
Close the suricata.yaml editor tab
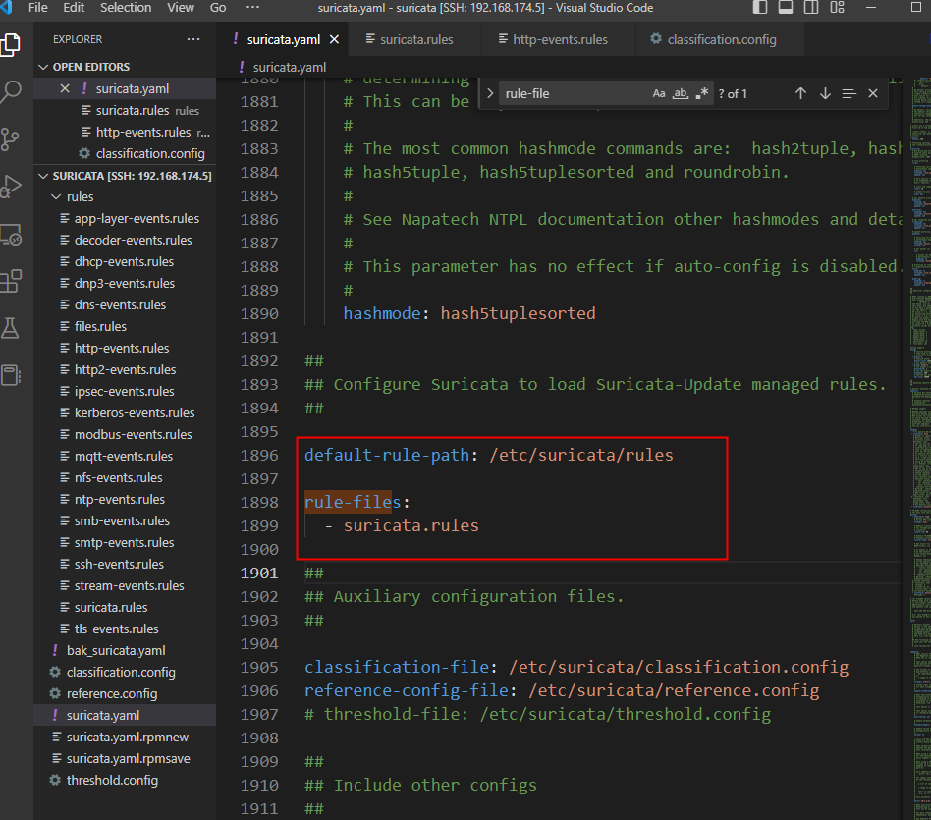[x=334, y=40]
